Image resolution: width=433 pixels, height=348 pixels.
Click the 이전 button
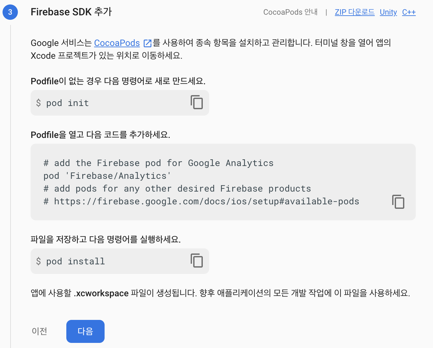40,331
